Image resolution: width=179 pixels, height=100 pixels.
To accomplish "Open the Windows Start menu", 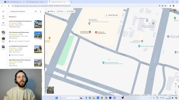I will click(56, 98).
